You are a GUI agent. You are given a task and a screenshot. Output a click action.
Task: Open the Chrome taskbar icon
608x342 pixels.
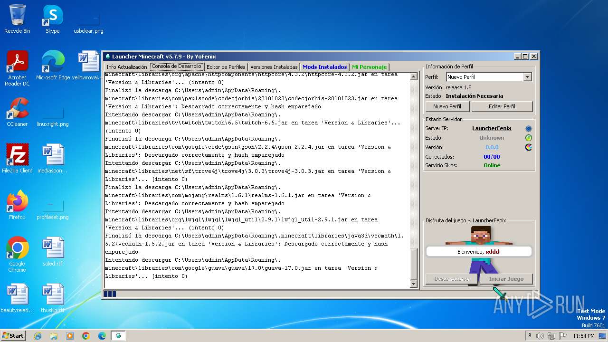coord(86,336)
